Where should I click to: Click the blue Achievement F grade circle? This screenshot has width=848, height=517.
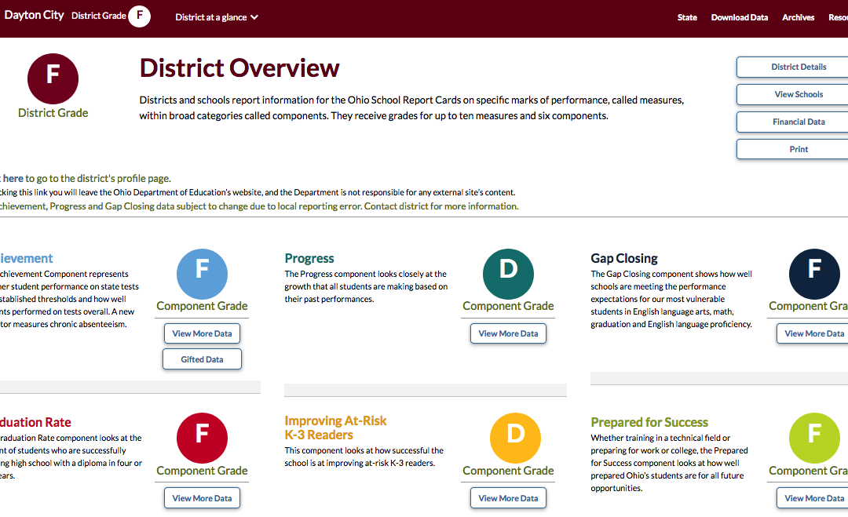click(x=202, y=274)
